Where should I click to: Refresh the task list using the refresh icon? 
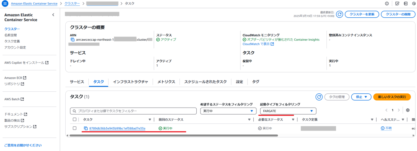click(x=319, y=97)
